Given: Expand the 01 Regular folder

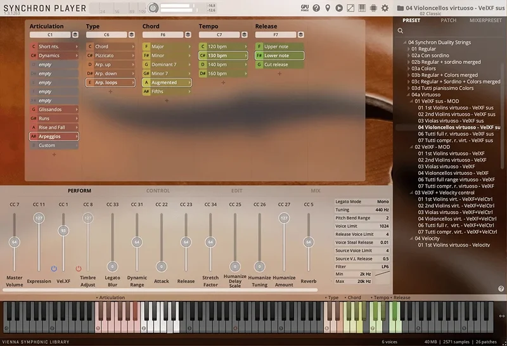Looking at the screenshot, I should point(409,49).
